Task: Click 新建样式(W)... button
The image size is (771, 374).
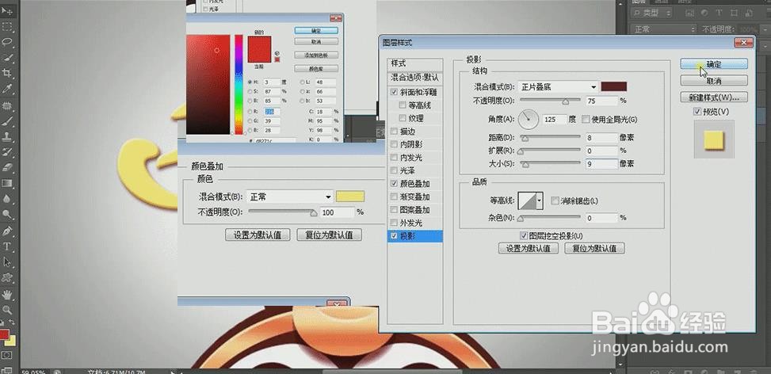Action: click(714, 97)
